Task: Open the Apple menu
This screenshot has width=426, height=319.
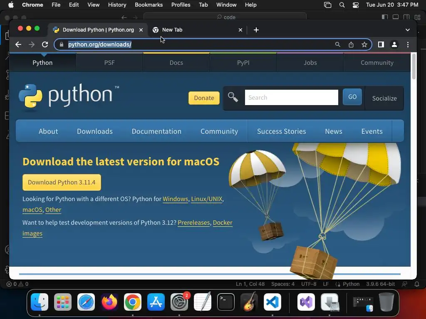Action: 11,5
